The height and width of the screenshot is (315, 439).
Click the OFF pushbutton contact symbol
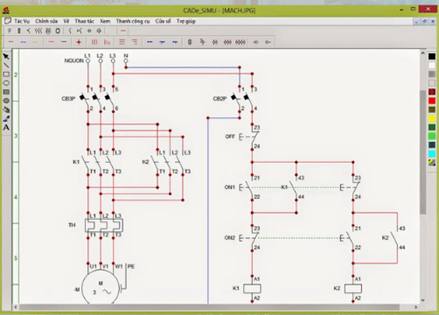[249, 137]
